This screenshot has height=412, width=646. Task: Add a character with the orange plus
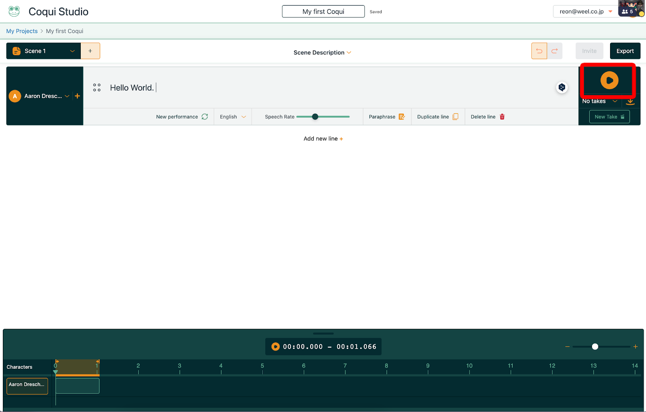point(78,96)
